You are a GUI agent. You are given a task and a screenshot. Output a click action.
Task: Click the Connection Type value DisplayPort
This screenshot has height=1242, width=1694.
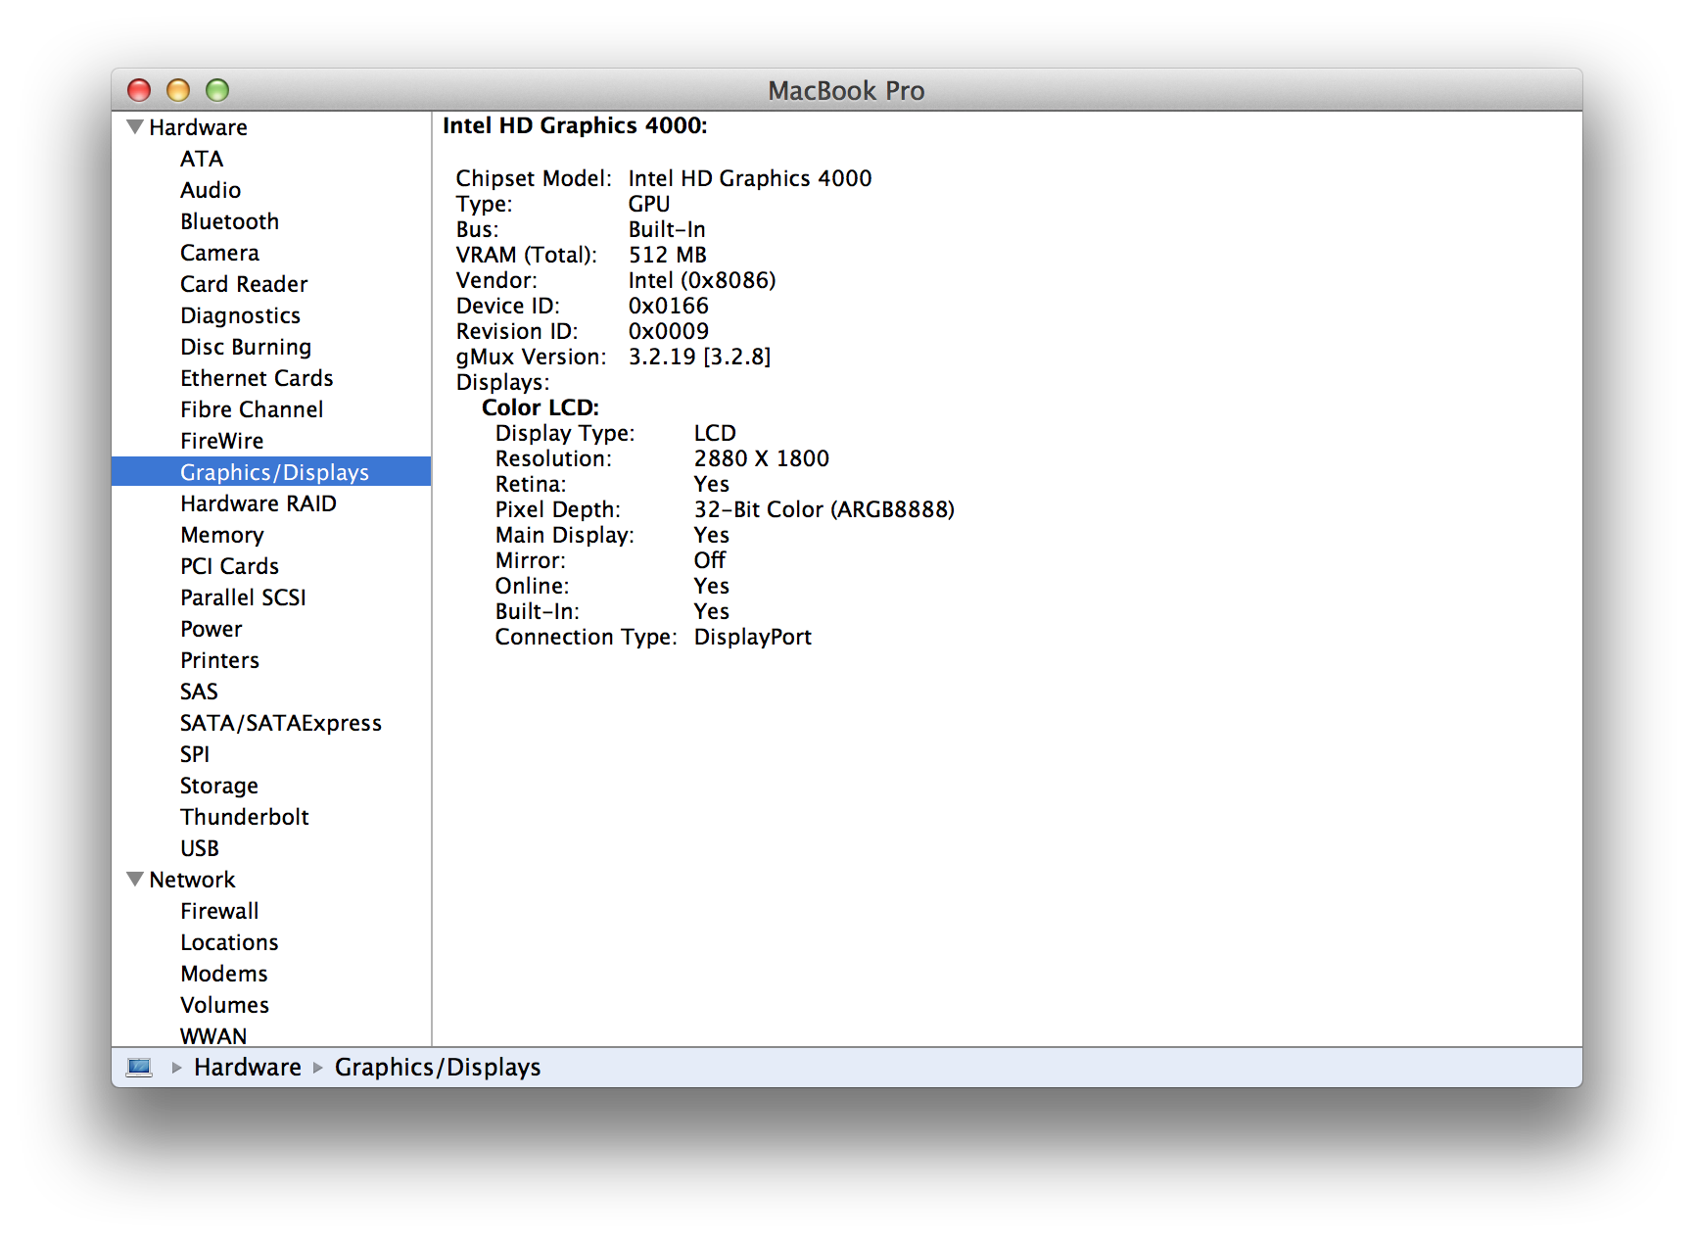point(753,637)
